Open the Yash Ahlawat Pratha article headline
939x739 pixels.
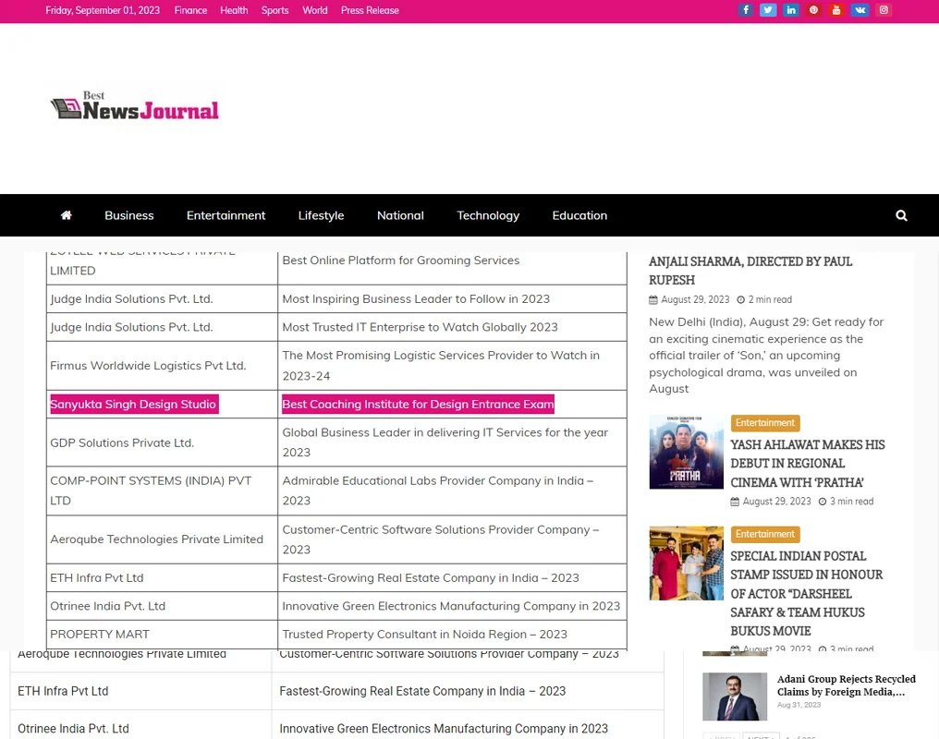coord(807,463)
